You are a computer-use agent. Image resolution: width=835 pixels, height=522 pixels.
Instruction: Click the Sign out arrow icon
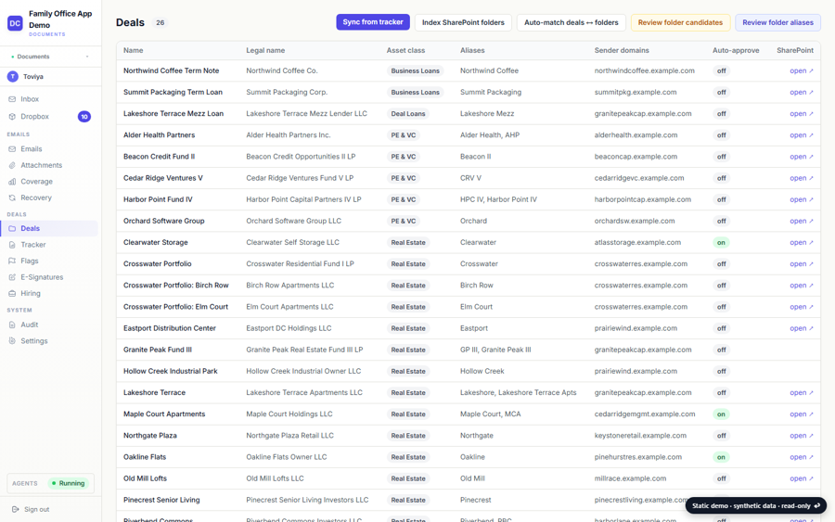click(16, 509)
